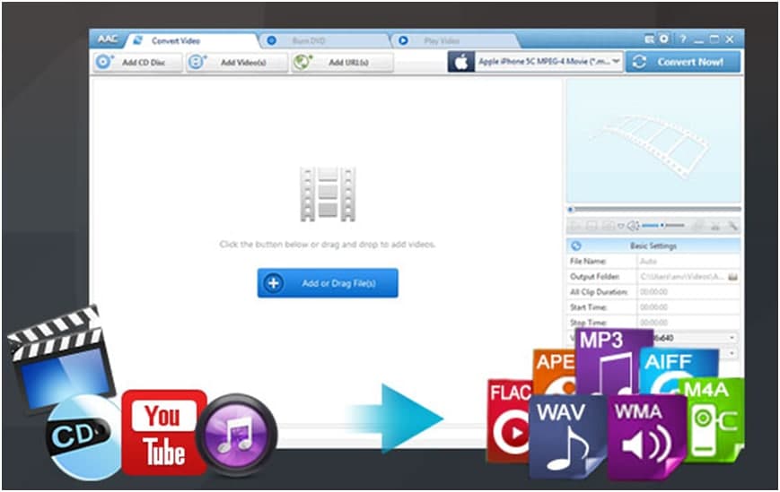
Task: Click the Apple device profile icon
Action: [460, 62]
